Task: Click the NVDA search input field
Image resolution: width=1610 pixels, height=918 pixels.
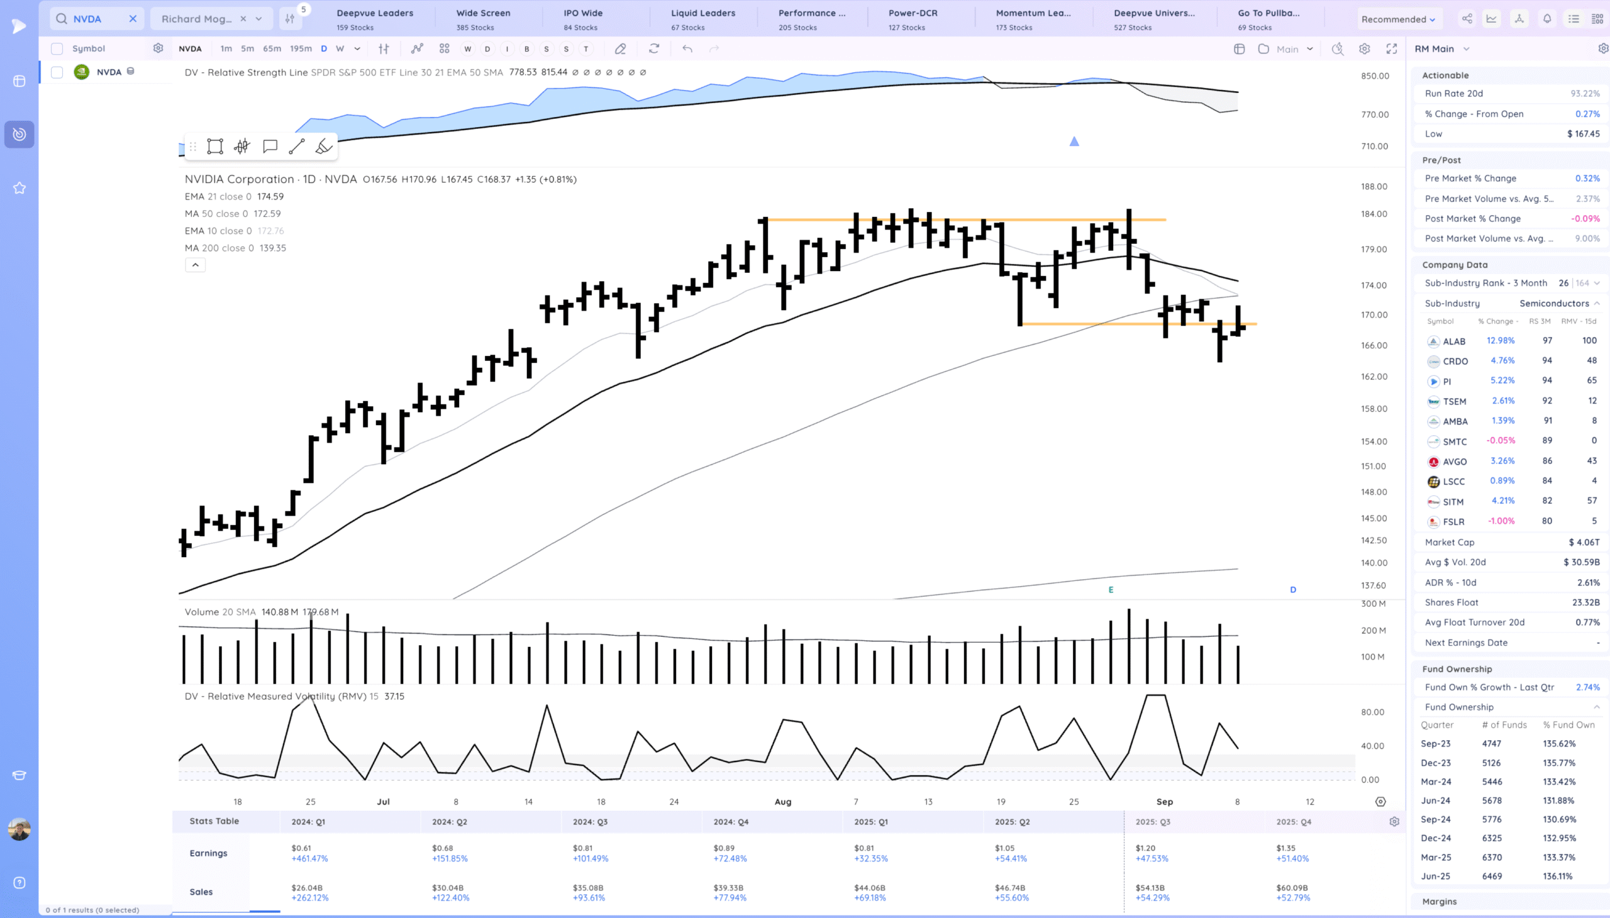Action: [x=96, y=19]
